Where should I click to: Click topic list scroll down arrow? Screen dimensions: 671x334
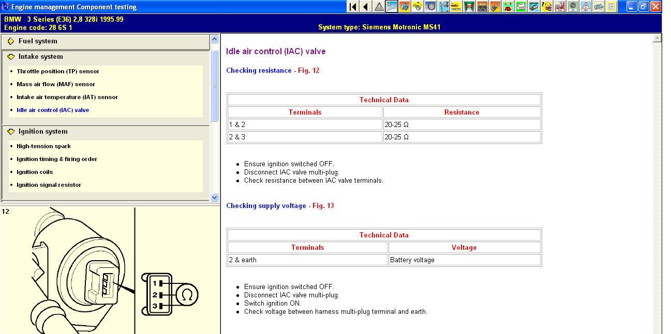click(215, 197)
